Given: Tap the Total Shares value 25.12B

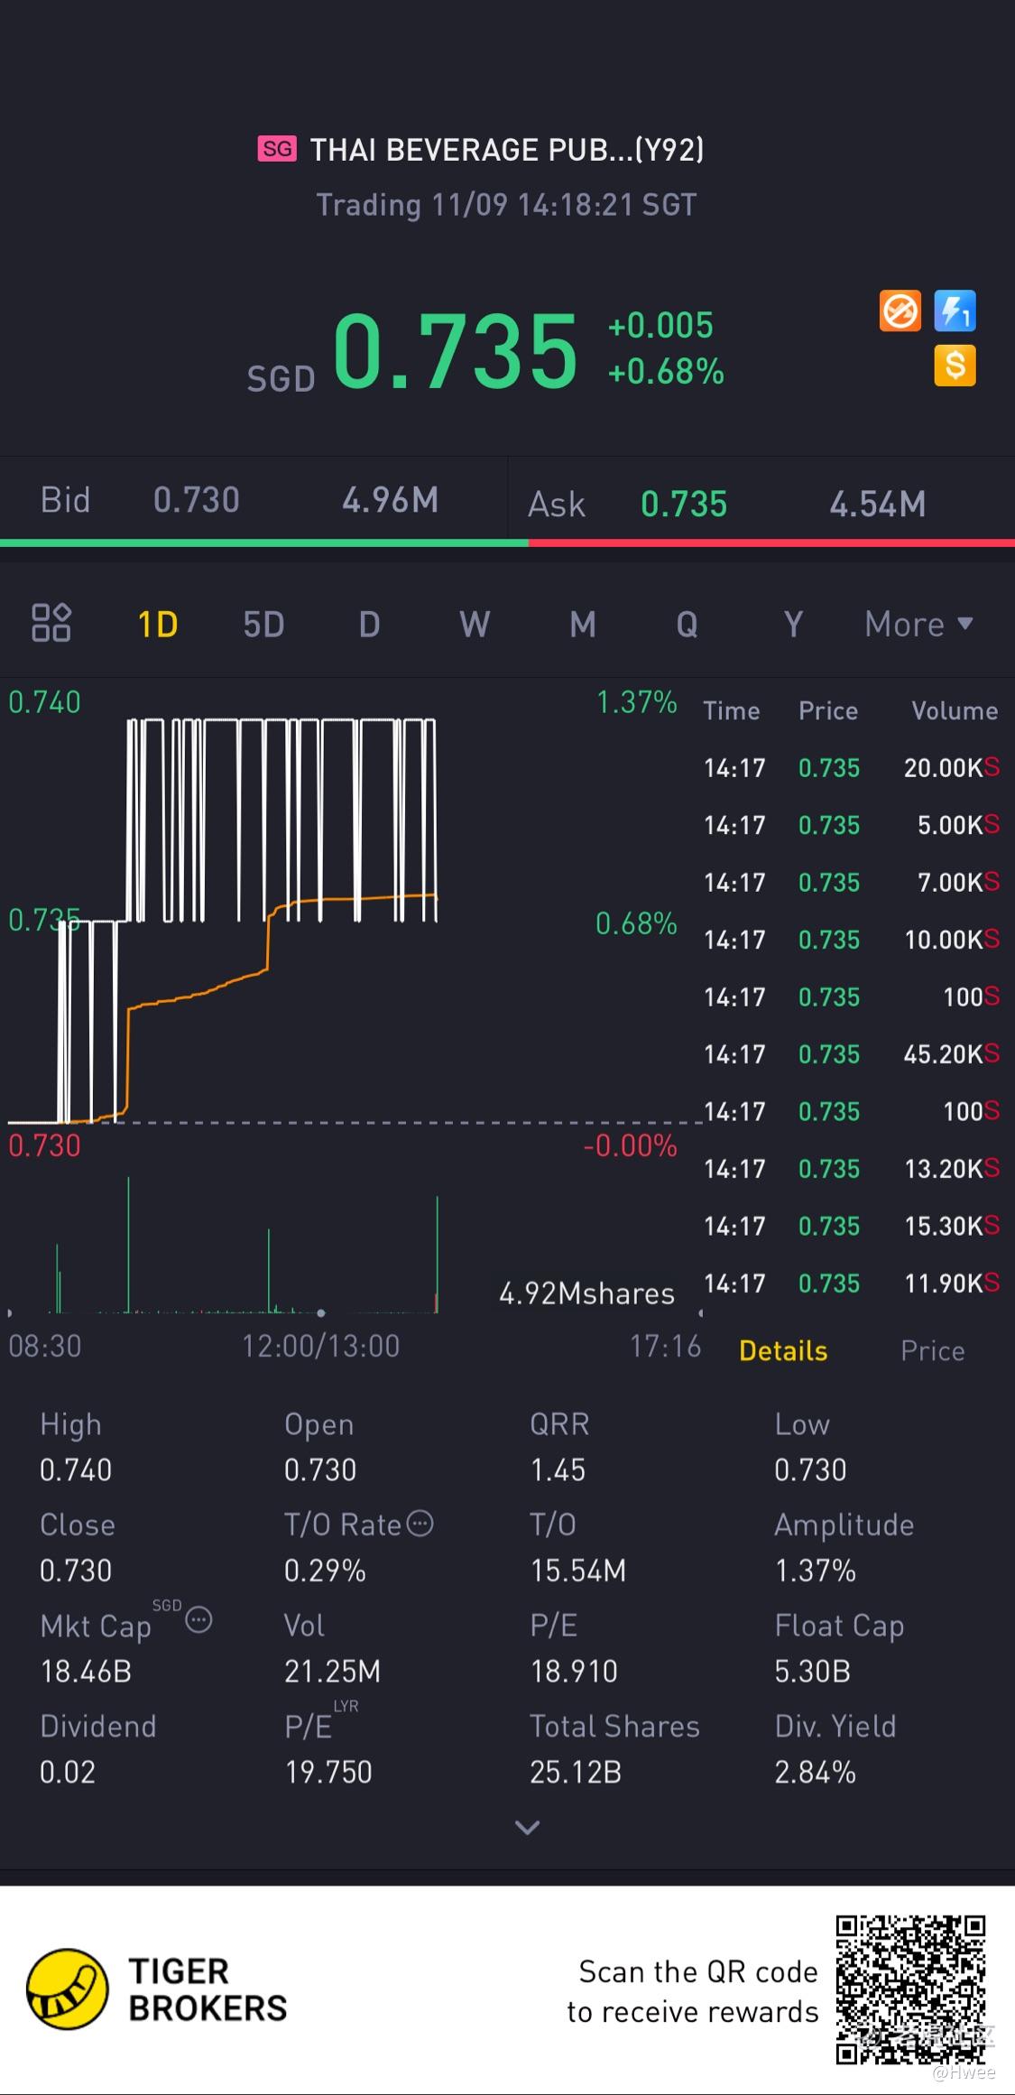Looking at the screenshot, I should pyautogui.click(x=576, y=1772).
